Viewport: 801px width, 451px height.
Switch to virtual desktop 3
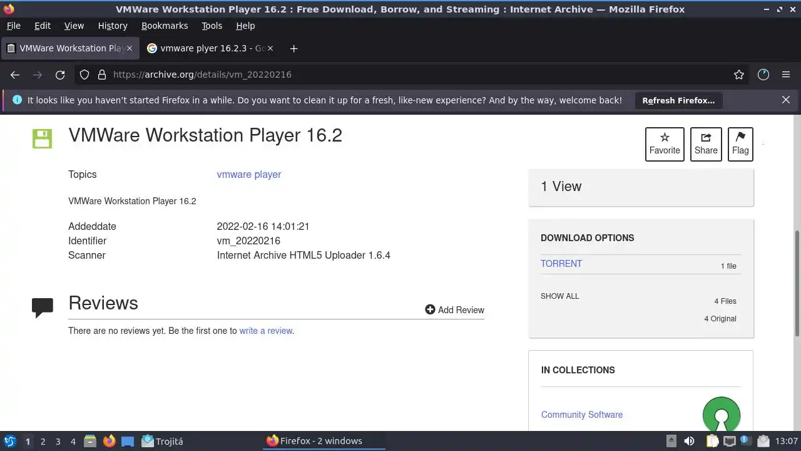(x=58, y=442)
